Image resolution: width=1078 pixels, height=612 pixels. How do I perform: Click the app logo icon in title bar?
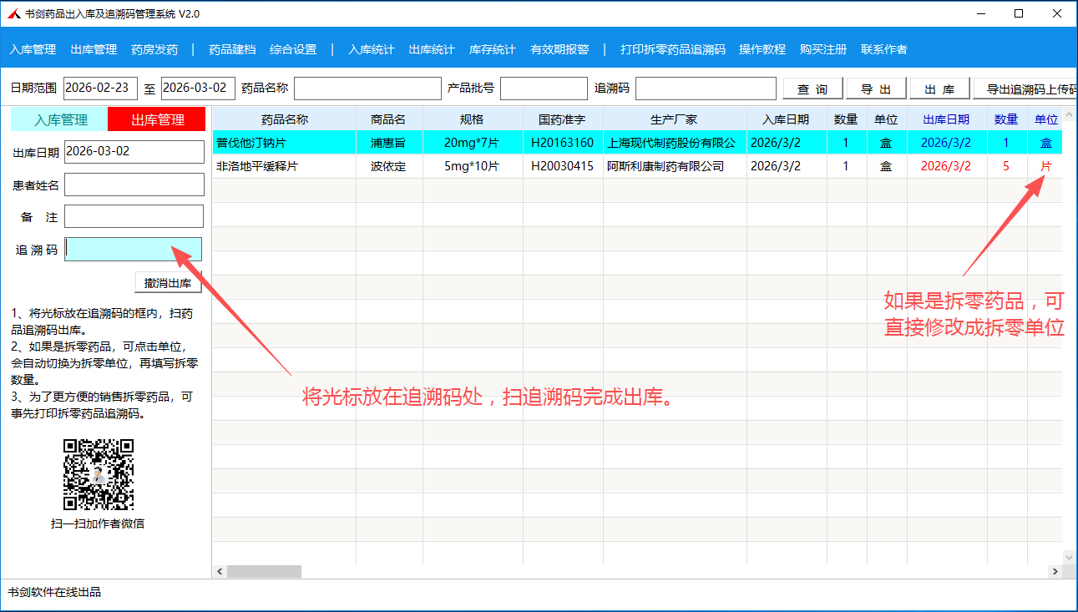coord(14,13)
